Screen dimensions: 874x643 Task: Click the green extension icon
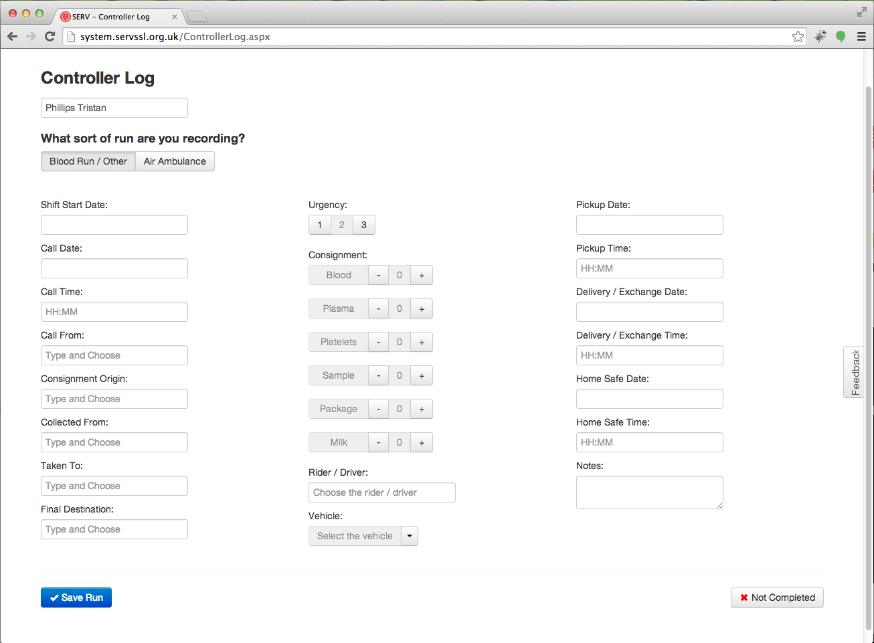[x=841, y=37]
